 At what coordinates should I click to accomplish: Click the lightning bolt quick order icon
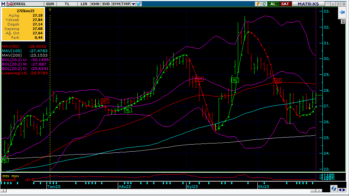259,4
